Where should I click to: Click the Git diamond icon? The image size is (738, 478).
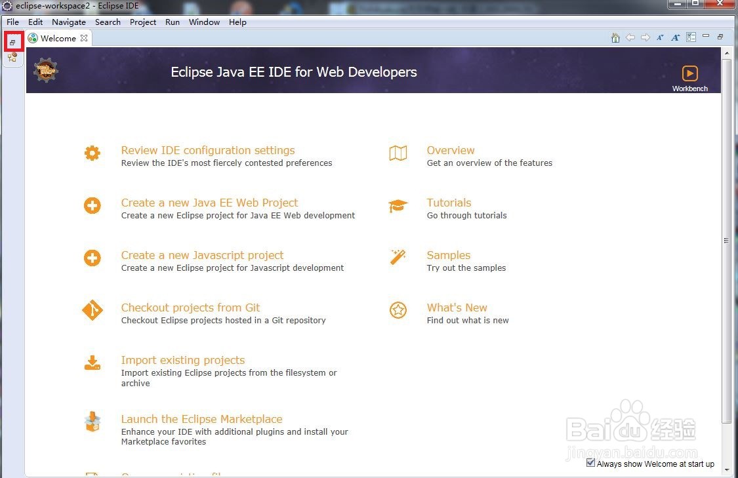92,310
